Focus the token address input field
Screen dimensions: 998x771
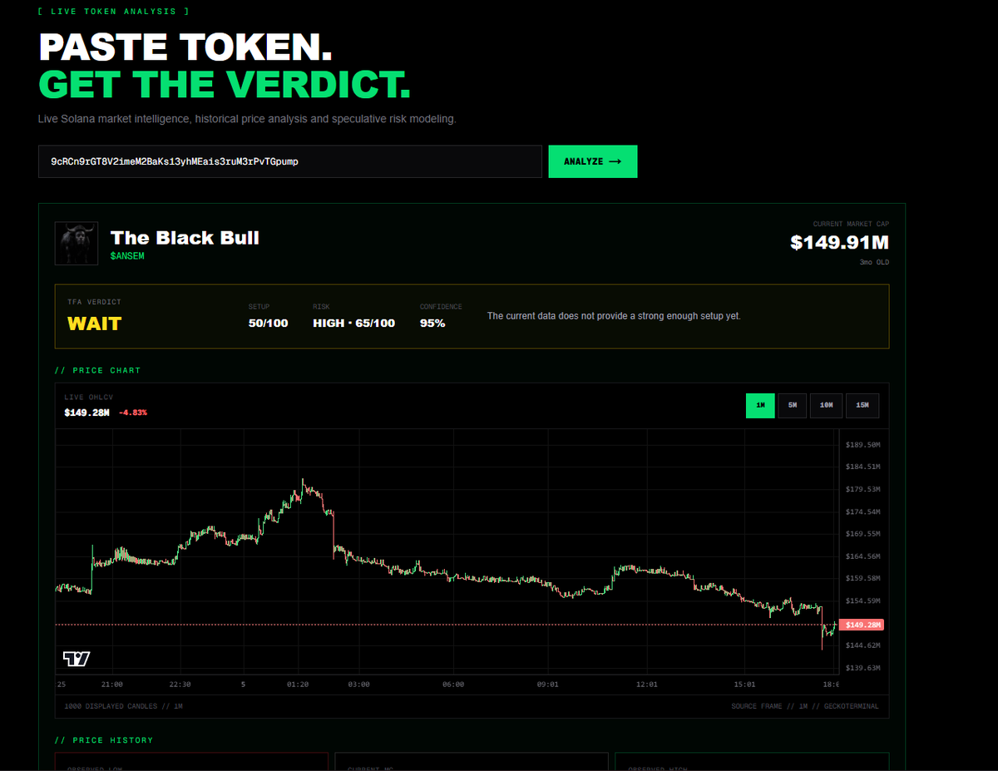[290, 161]
